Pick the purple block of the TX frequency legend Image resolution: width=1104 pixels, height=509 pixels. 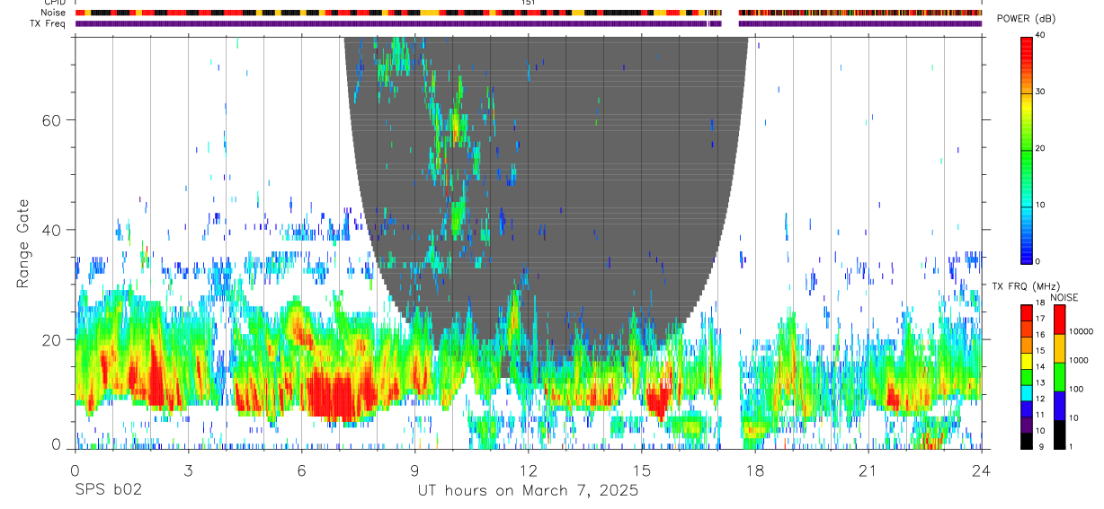pyautogui.click(x=1027, y=425)
